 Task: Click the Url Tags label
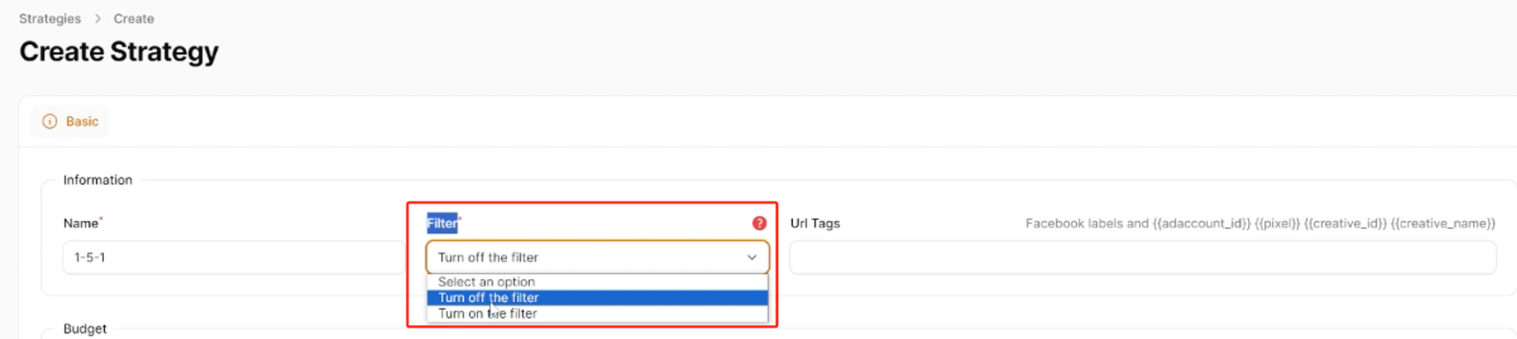(815, 224)
